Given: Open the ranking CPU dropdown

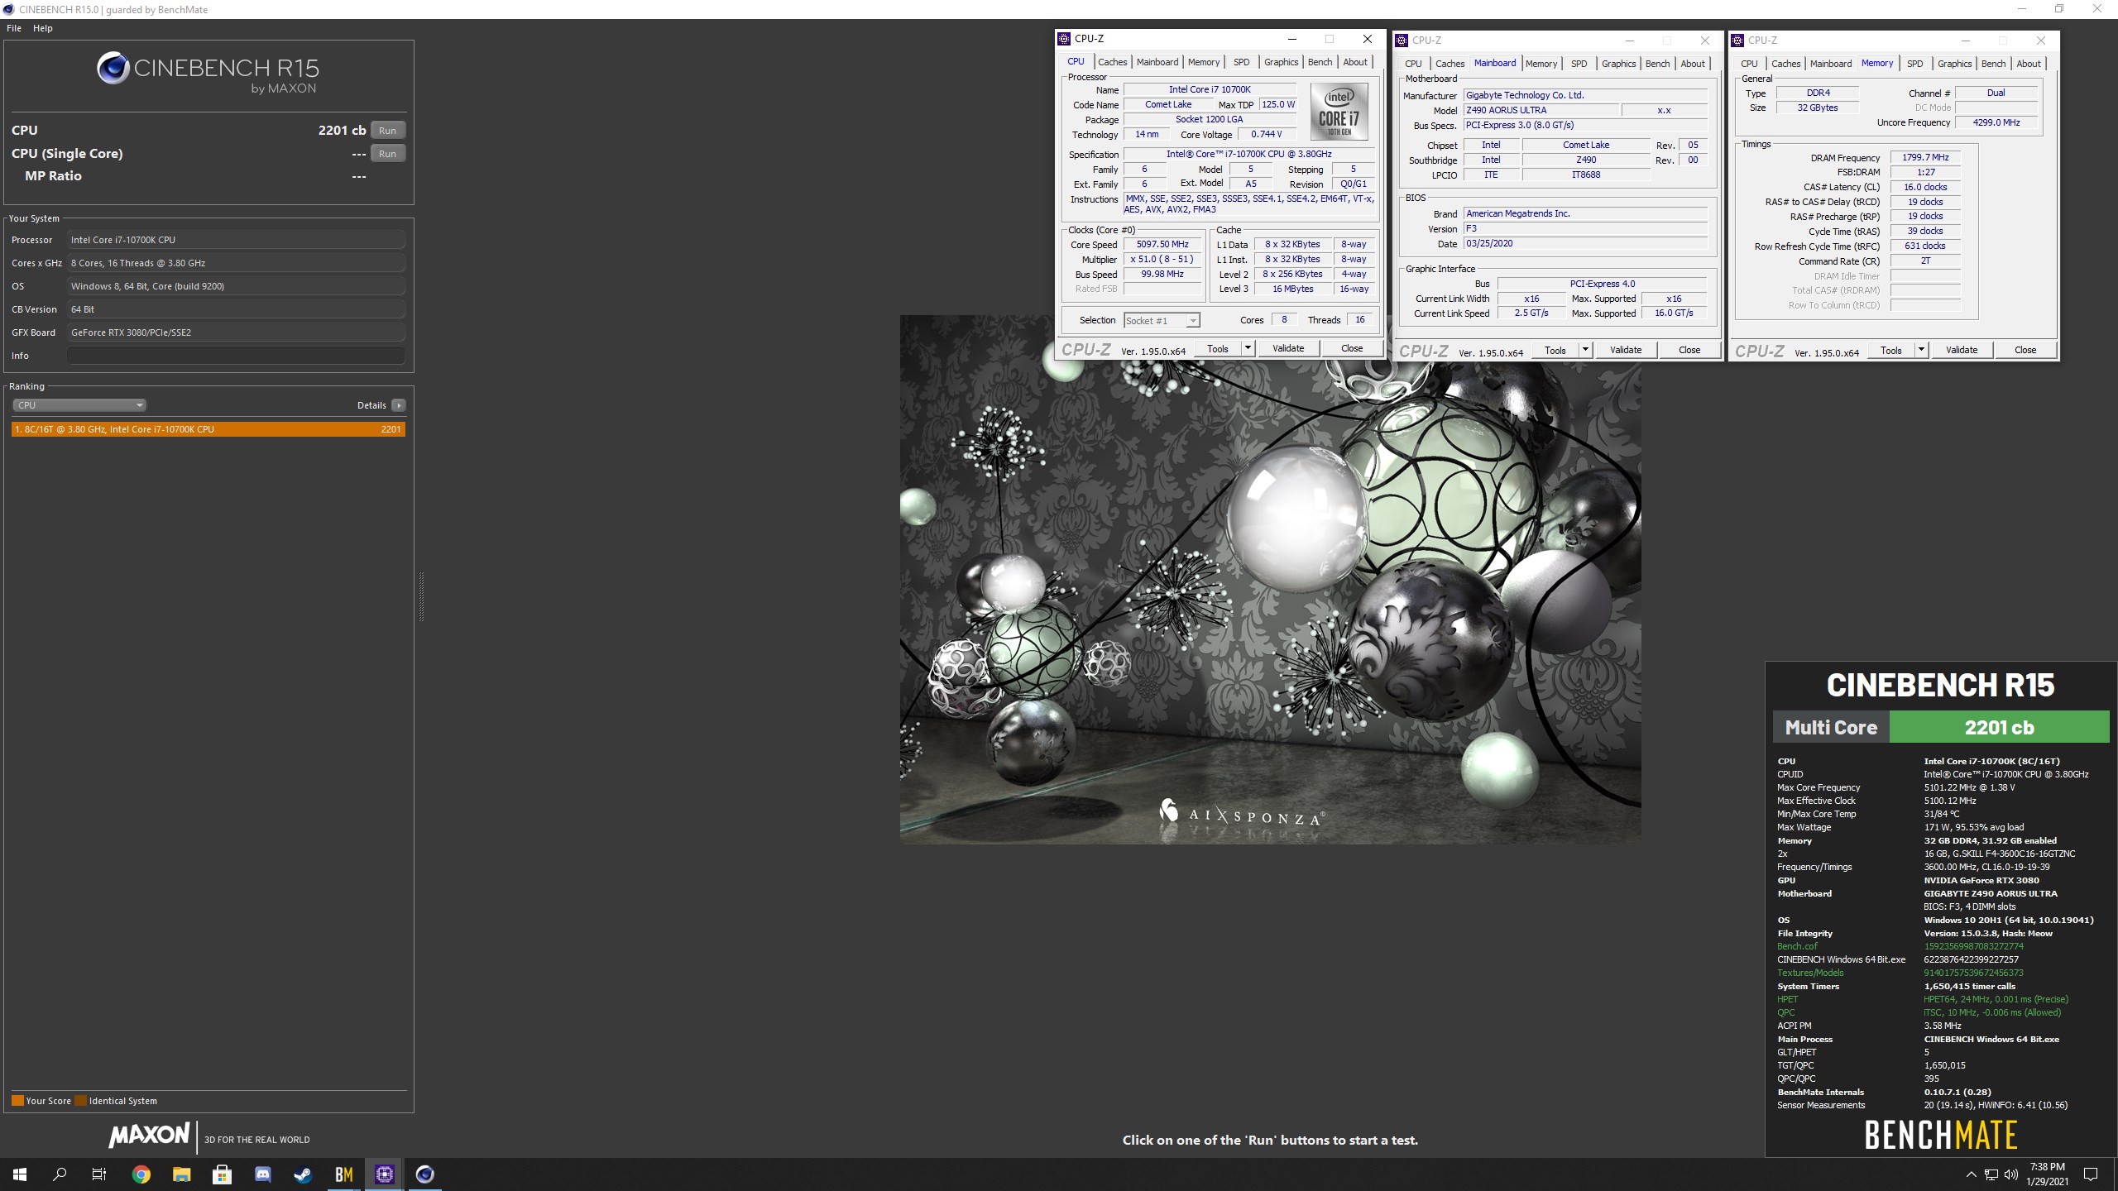Looking at the screenshot, I should coord(79,405).
